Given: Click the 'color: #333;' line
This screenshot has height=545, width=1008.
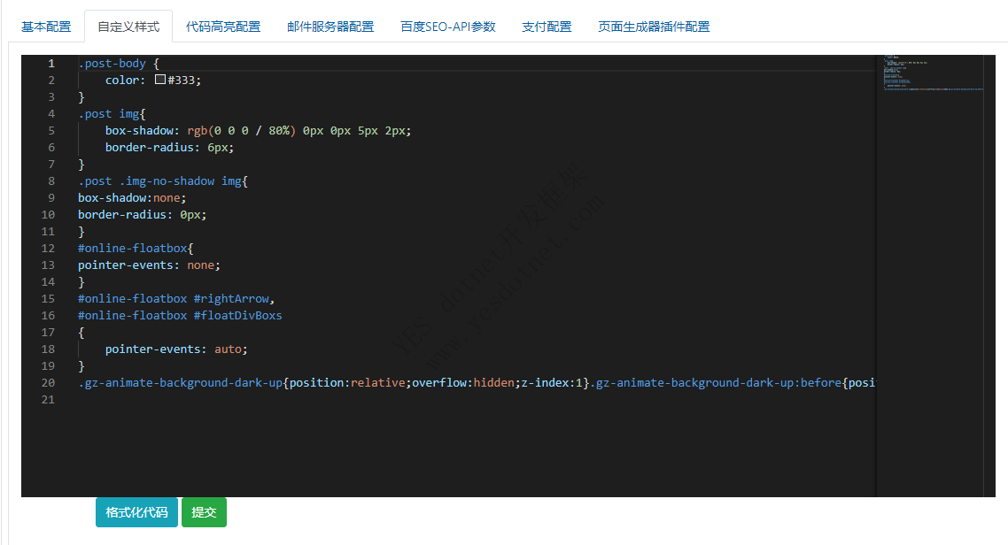Looking at the screenshot, I should (153, 81).
